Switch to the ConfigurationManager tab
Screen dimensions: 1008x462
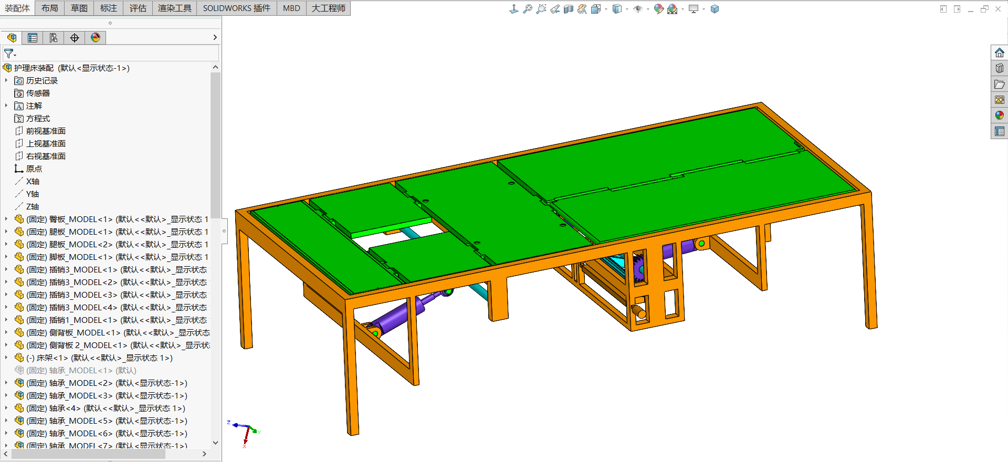(x=54, y=38)
